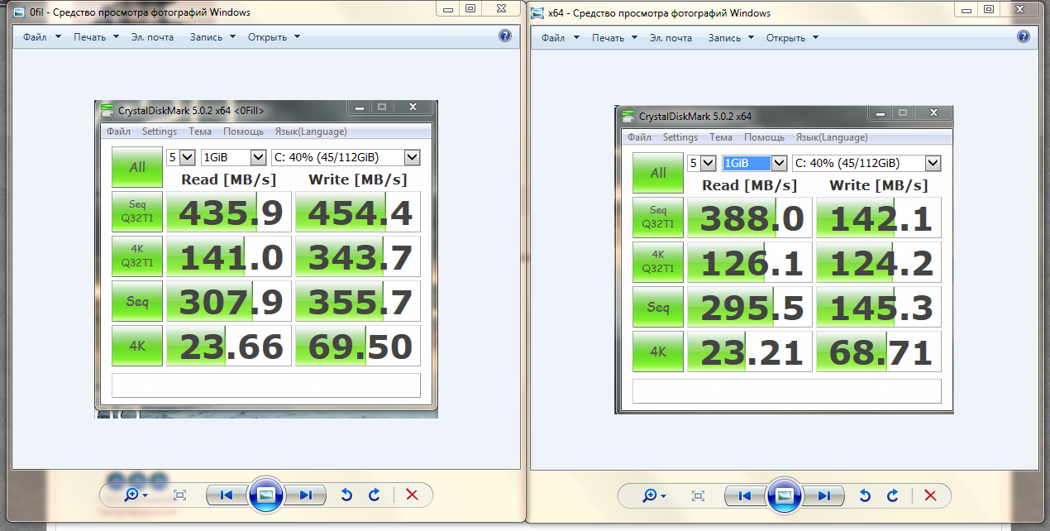Image resolution: width=1050 pixels, height=531 pixels.
Task: Click 0fil viewer title bar icon
Action: point(18,12)
